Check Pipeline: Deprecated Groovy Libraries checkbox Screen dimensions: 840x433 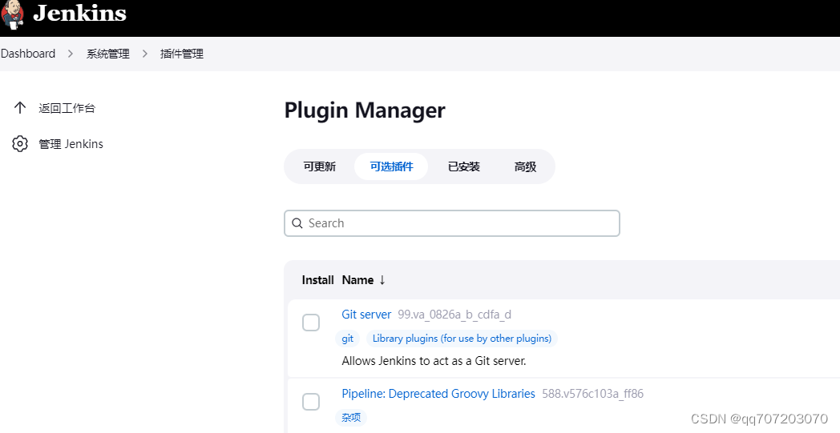(311, 402)
